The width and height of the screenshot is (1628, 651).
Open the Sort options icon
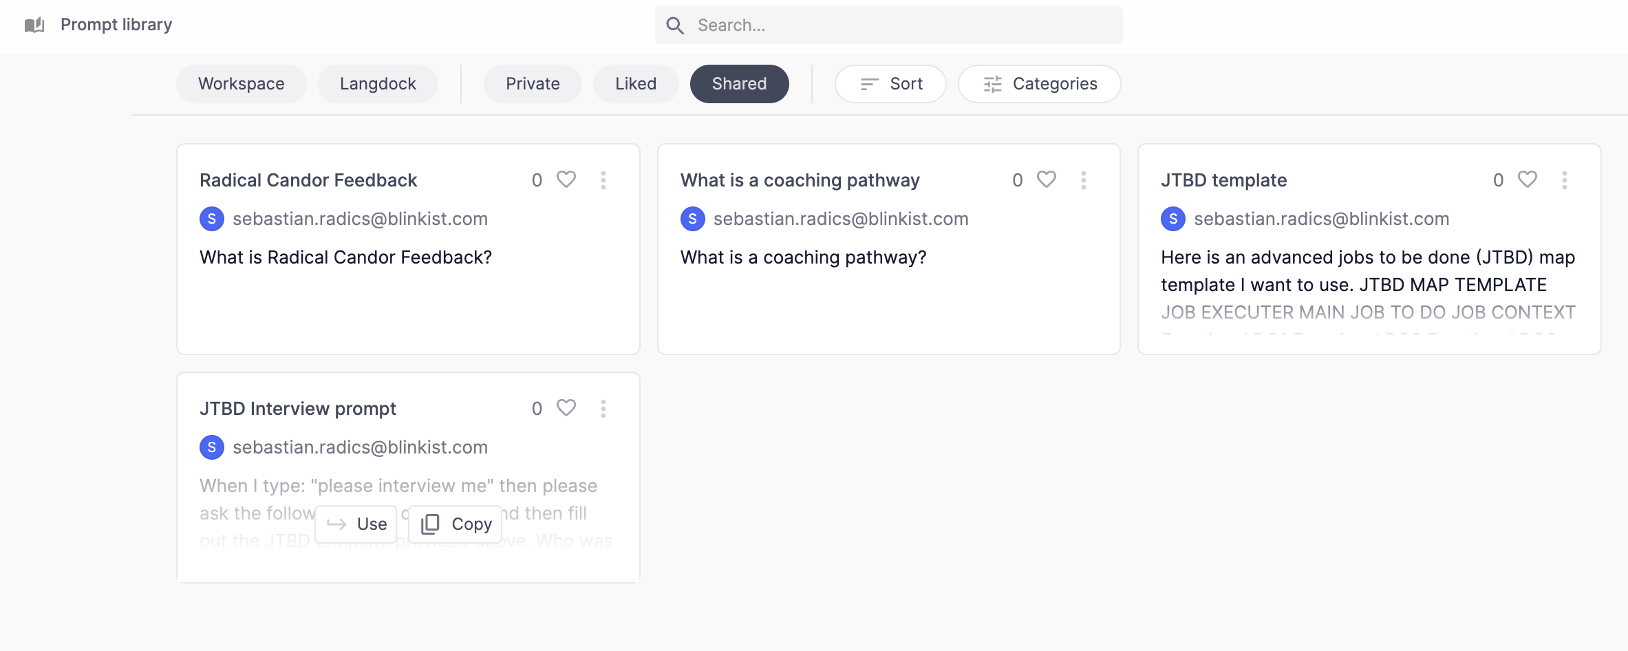pyautogui.click(x=868, y=83)
